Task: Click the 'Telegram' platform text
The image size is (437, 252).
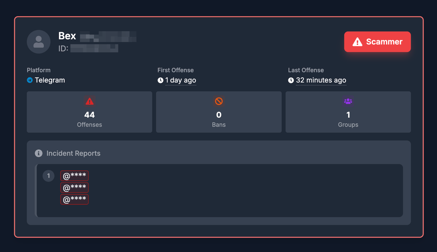Action: (x=50, y=80)
